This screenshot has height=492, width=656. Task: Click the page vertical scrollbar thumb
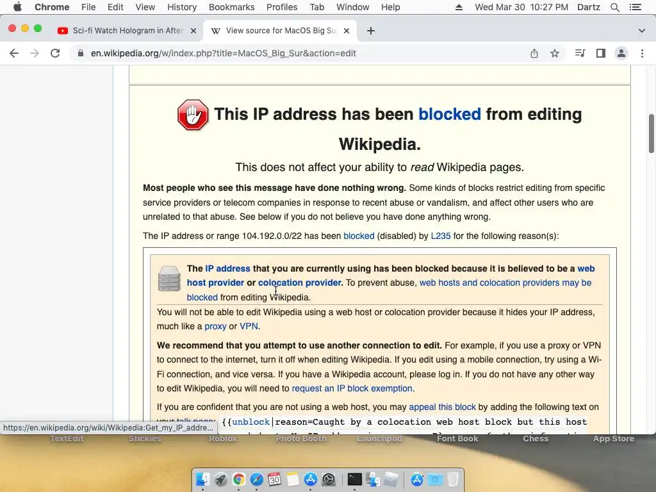[x=652, y=133]
